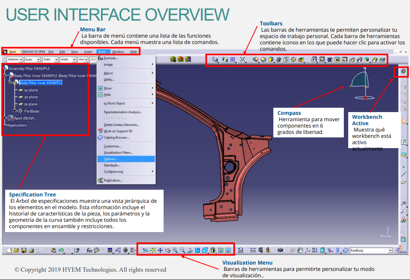Select the Pan view tool
This screenshot has height=280, width=410.
(x=160, y=250)
